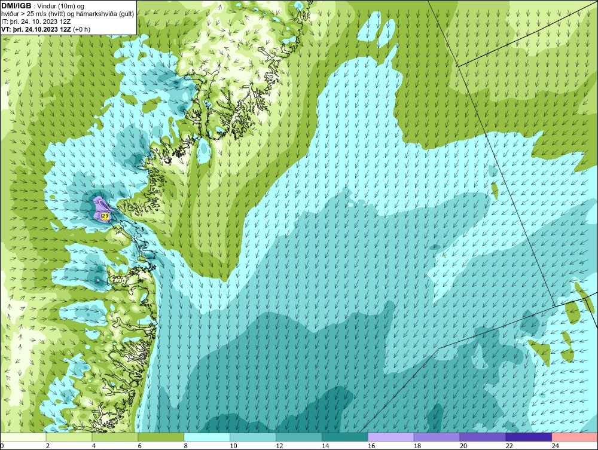This screenshot has width=598, height=450.
Task: Click the 22-24 m/s dark indigo legend swatch
Action: (529, 437)
